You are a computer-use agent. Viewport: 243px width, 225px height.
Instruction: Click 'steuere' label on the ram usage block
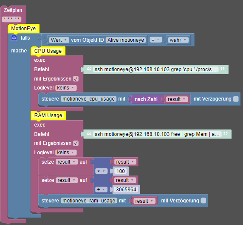tap(50, 201)
